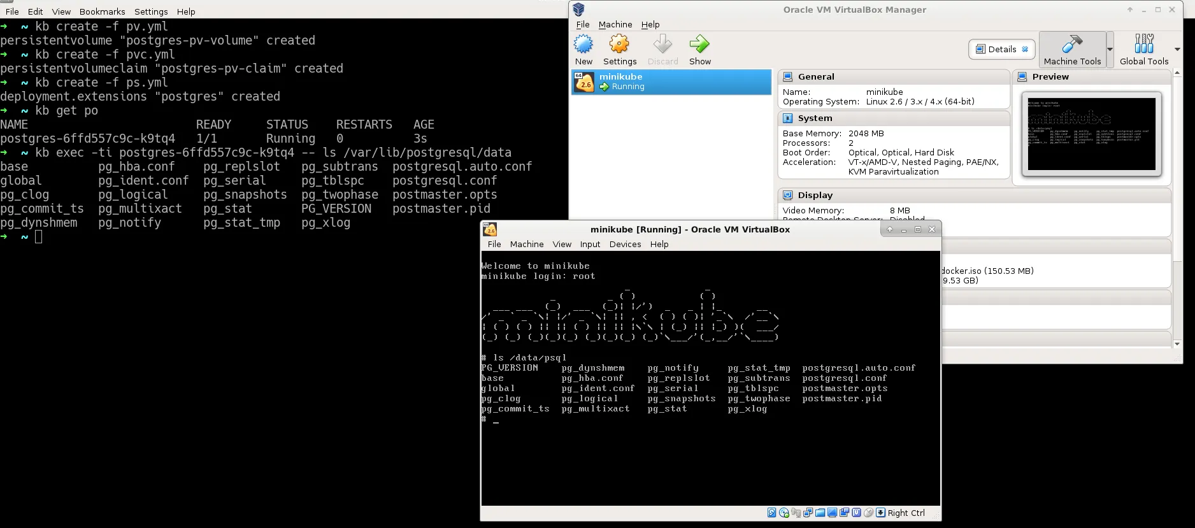
Task: Click the VirtualBox Manager title bar cube icon
Action: (578, 10)
